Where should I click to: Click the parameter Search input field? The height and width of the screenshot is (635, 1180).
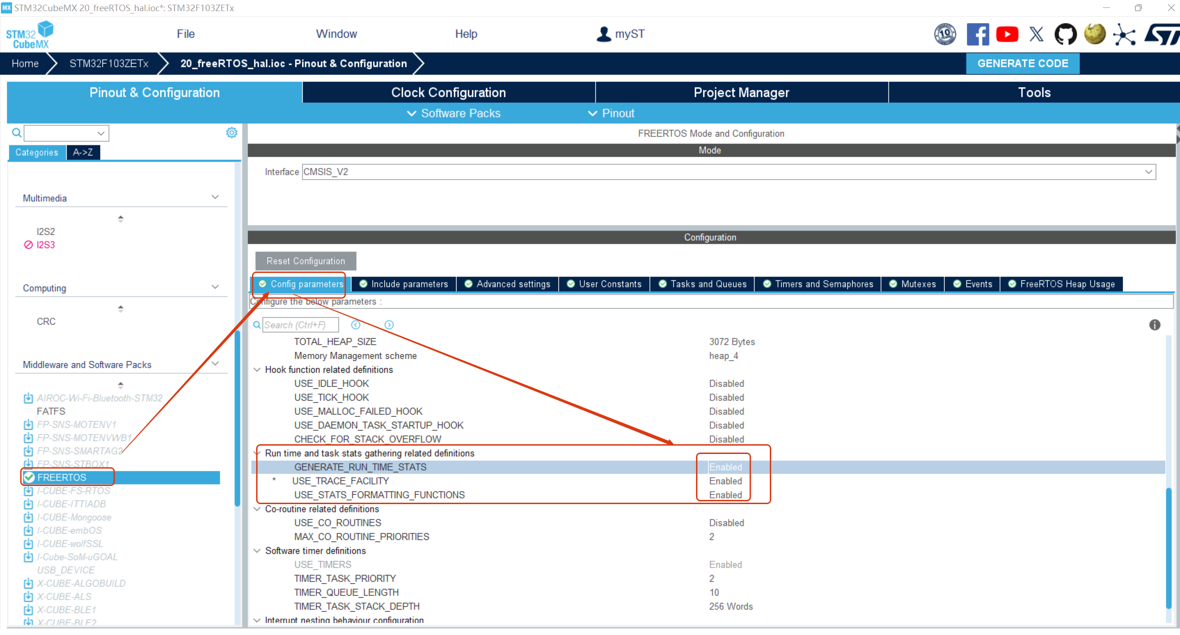pos(300,325)
